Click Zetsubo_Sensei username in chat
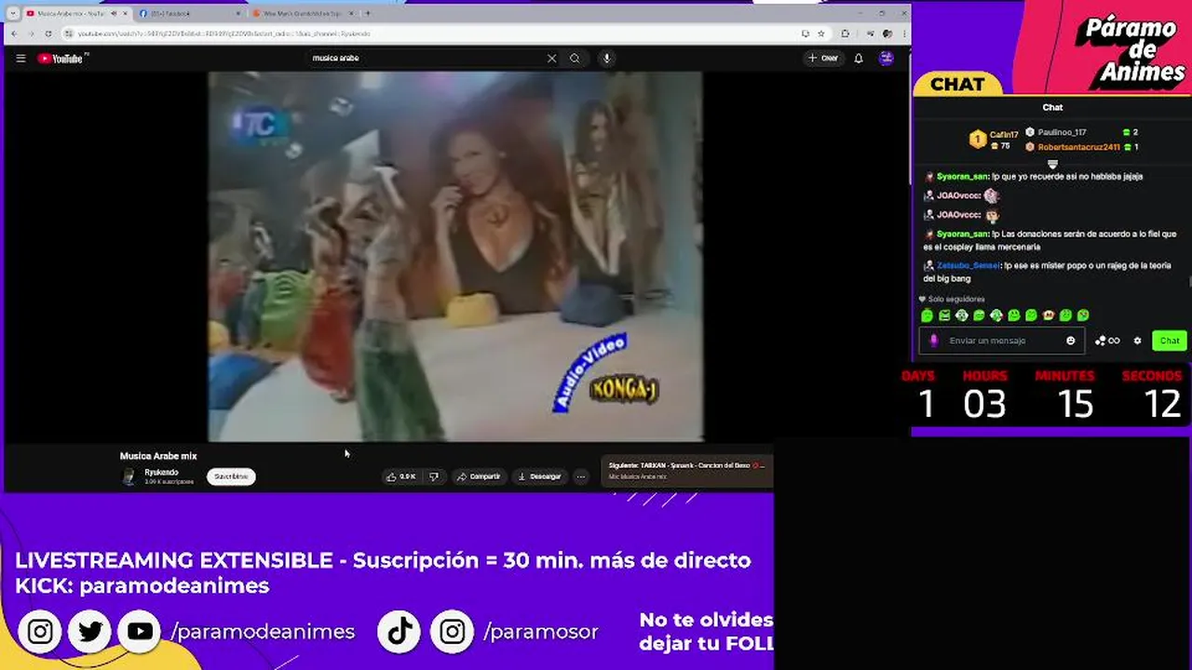1192x670 pixels. click(x=968, y=265)
